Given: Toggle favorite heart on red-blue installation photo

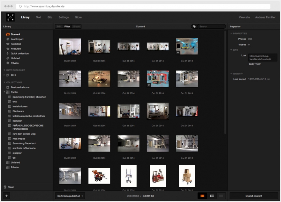Looking at the screenshot, I should coord(148,85).
